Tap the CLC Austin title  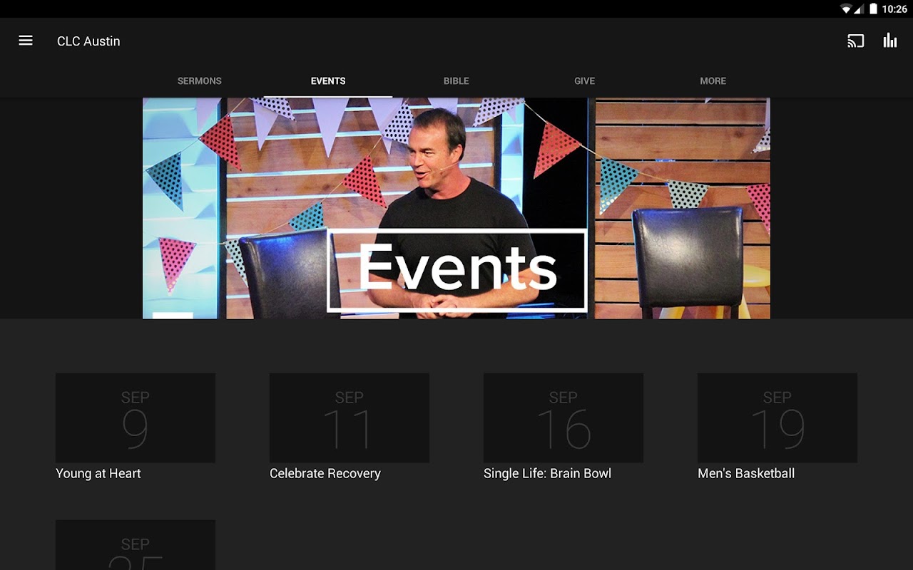88,41
